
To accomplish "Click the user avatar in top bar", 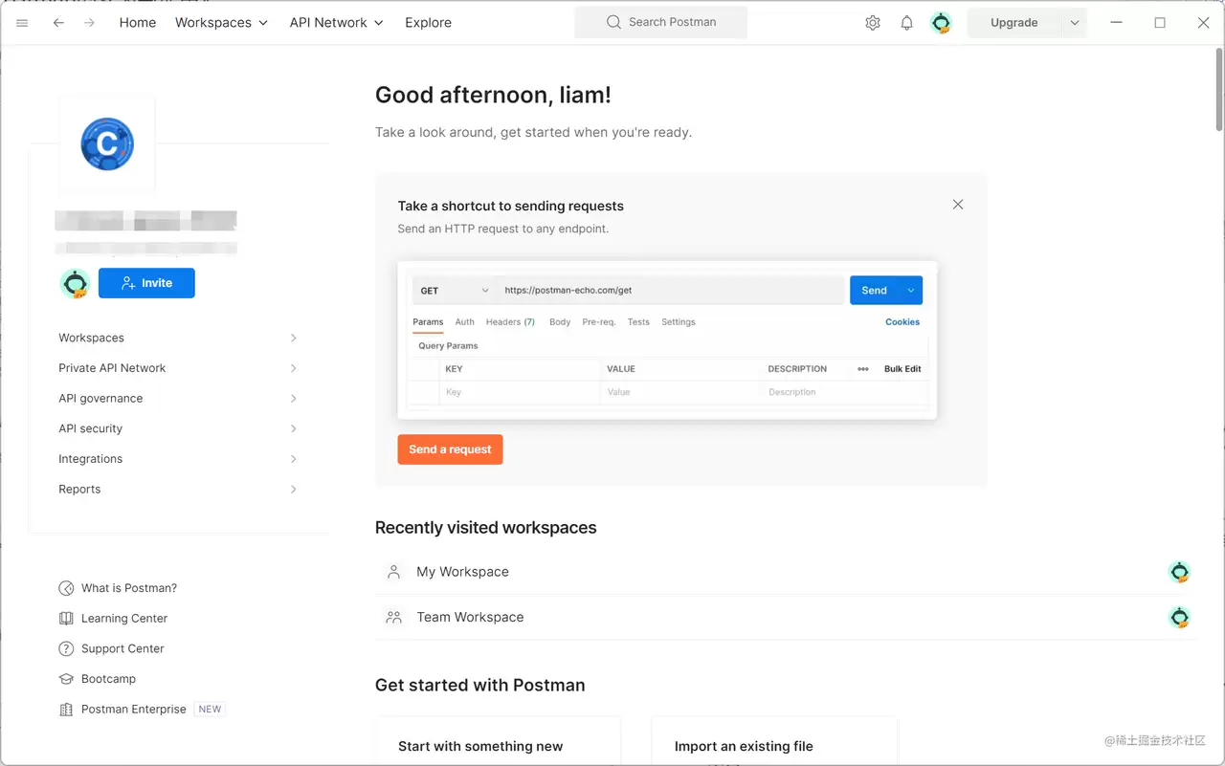I will pos(942,23).
